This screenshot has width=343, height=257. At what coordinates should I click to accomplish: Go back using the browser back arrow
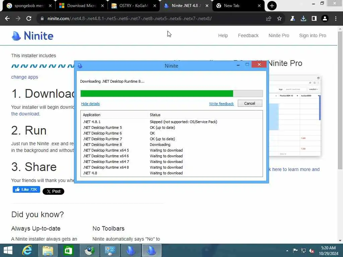pyautogui.click(x=7, y=19)
